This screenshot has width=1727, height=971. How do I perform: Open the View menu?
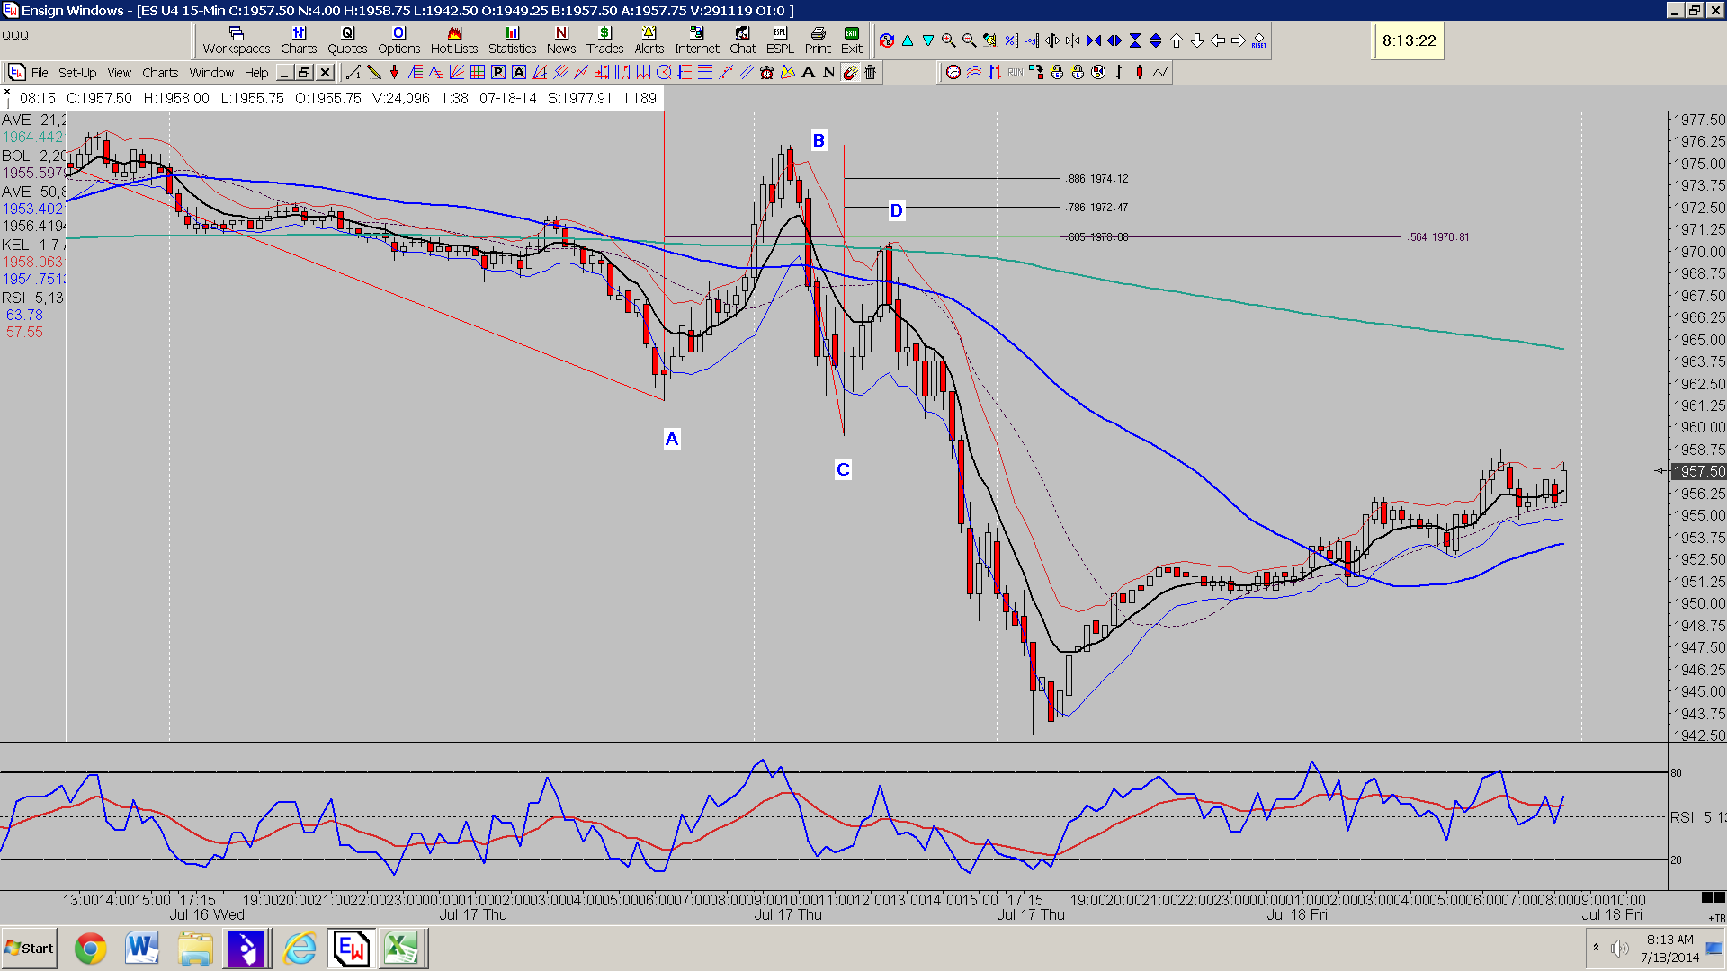coord(120,73)
